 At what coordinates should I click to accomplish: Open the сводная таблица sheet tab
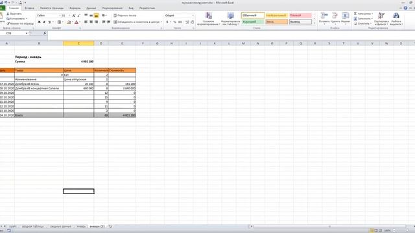click(x=33, y=227)
